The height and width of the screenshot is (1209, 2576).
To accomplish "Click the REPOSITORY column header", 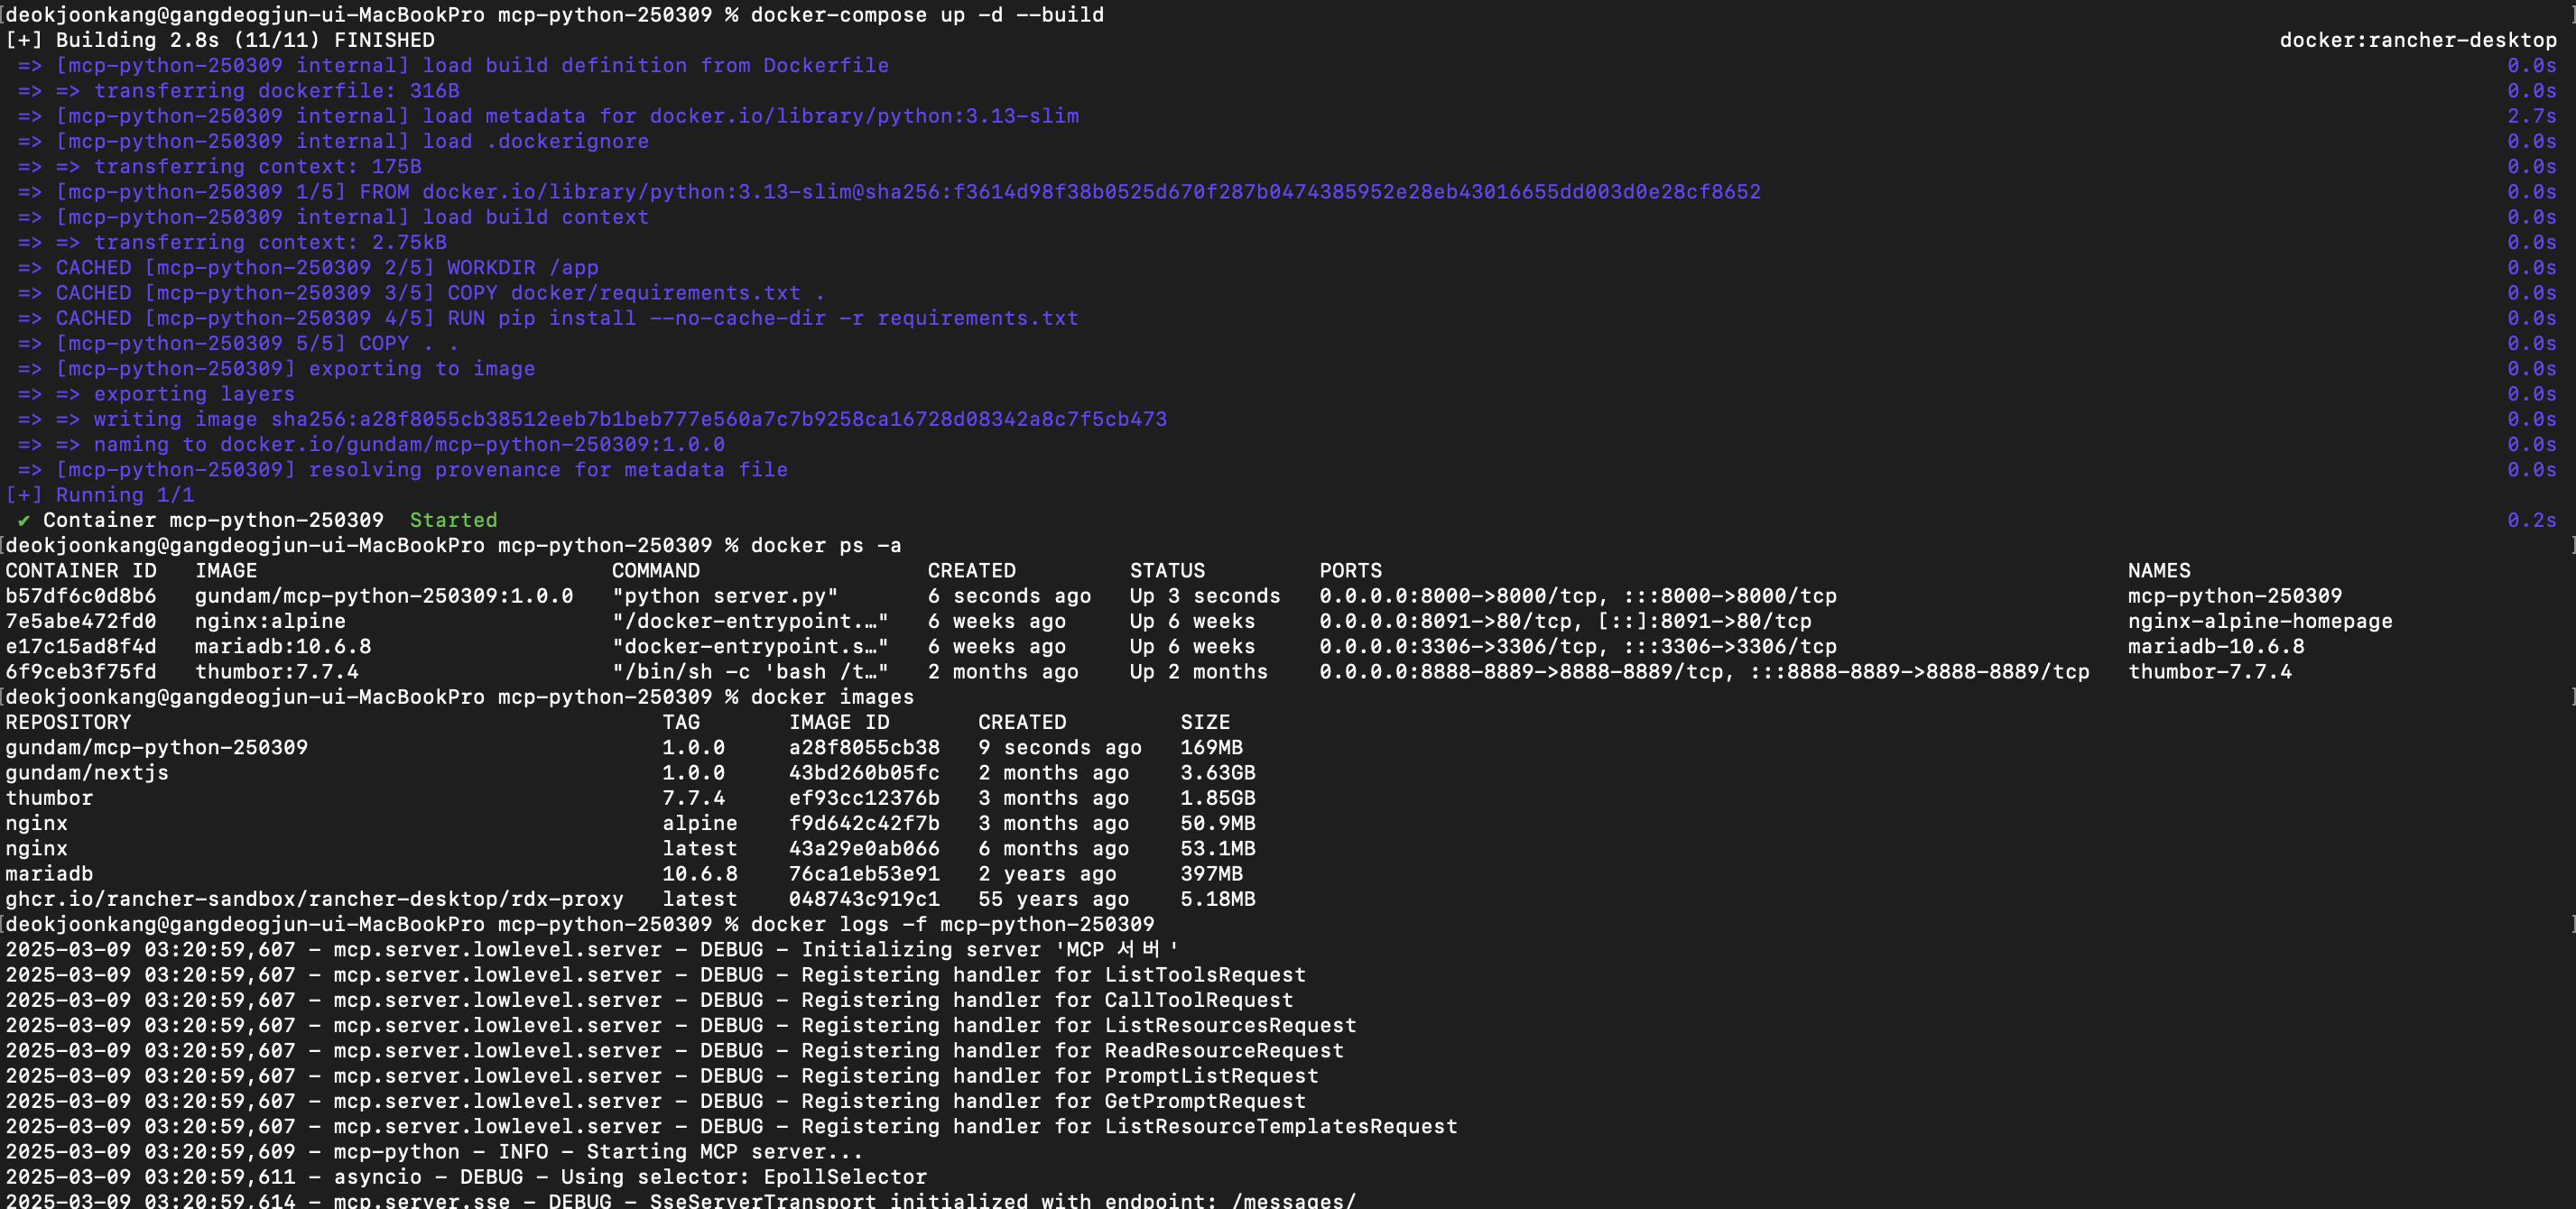I will (x=68, y=723).
